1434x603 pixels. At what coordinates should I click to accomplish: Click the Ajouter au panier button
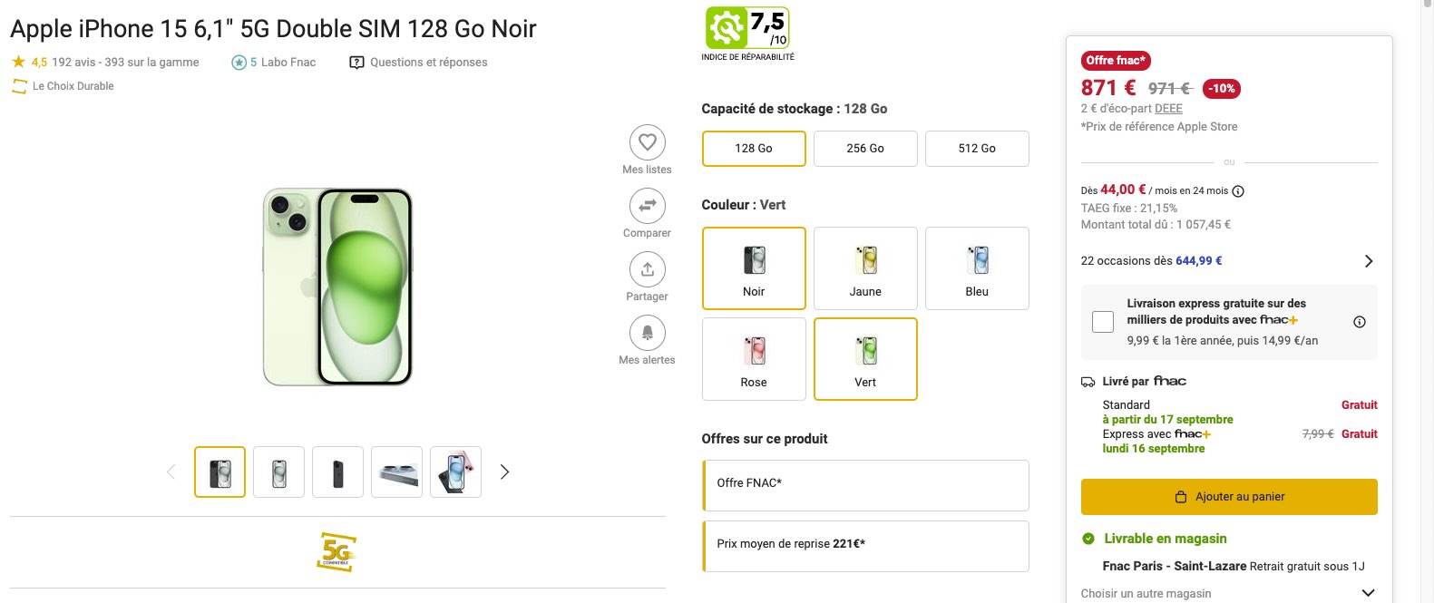click(1229, 496)
